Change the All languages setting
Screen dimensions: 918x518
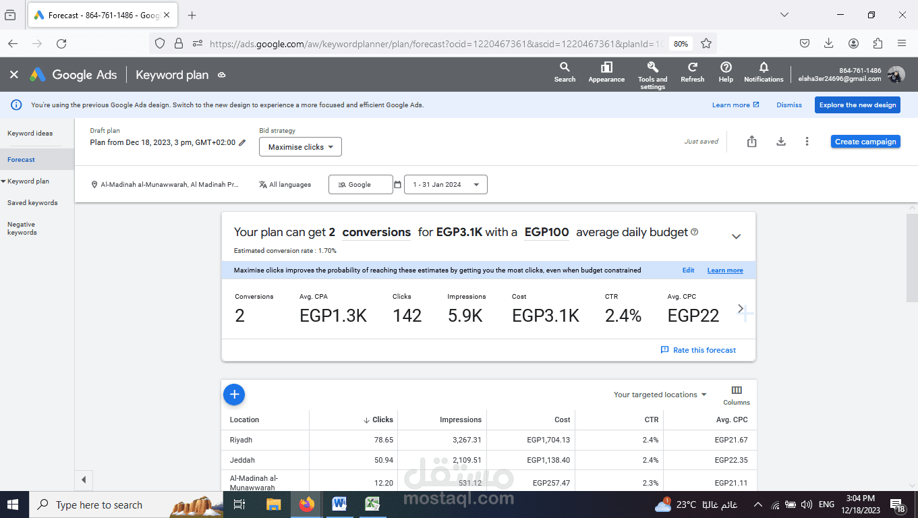coord(285,185)
